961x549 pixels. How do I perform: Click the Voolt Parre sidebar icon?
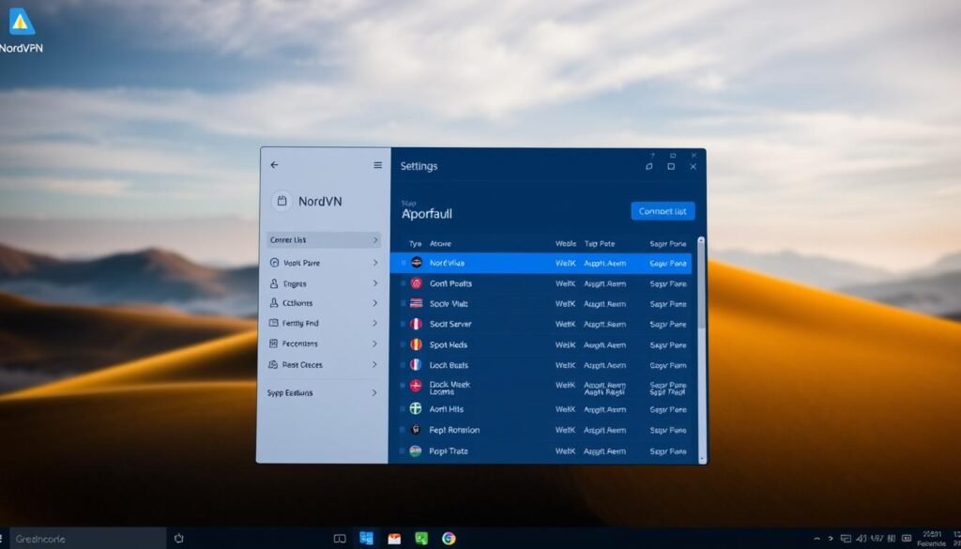click(274, 262)
